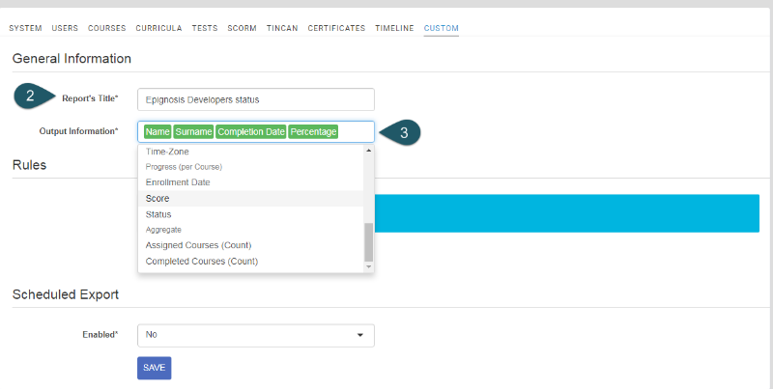The height and width of the screenshot is (389, 773).
Task: Click the Percentage tag in Output Information
Action: tap(313, 131)
